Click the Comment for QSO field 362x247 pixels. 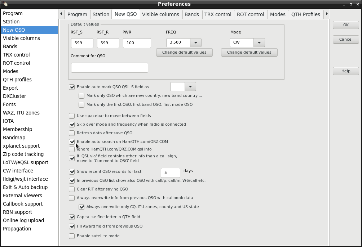[x=110, y=68]
